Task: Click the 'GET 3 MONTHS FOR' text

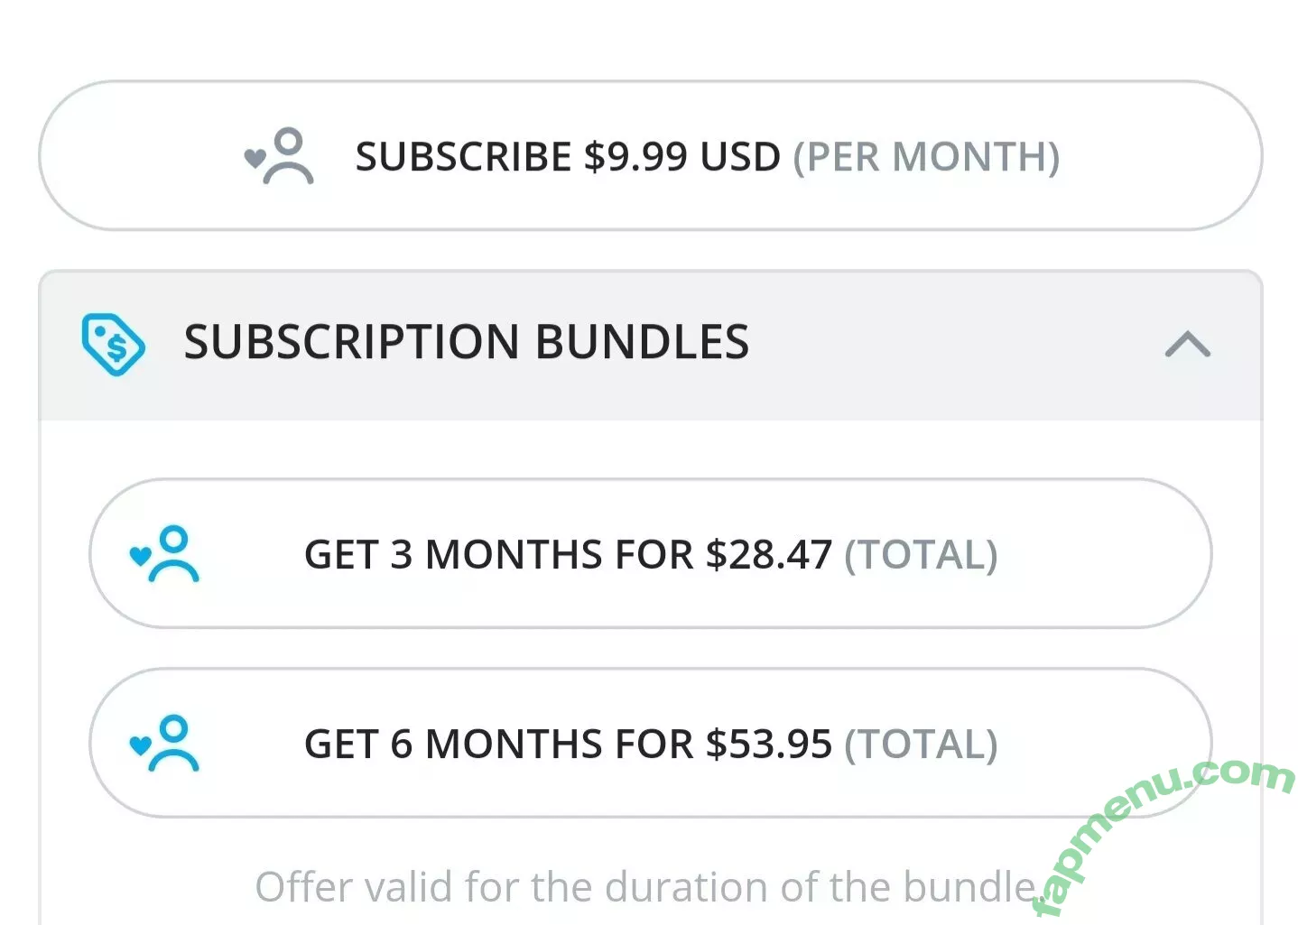Action: click(498, 555)
